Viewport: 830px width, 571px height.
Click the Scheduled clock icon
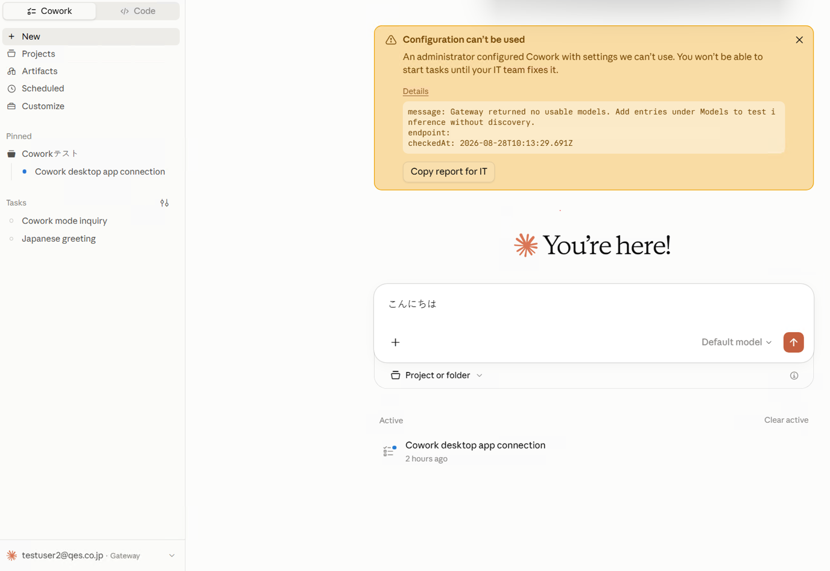coord(11,89)
